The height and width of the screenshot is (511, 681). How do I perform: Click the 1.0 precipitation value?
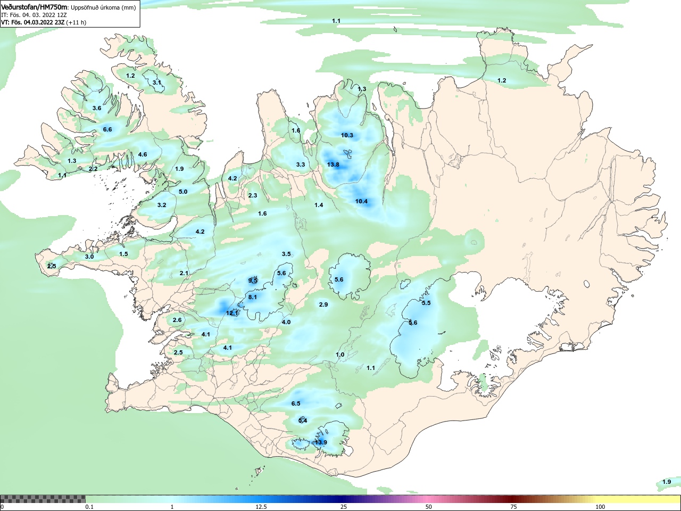[x=340, y=355]
